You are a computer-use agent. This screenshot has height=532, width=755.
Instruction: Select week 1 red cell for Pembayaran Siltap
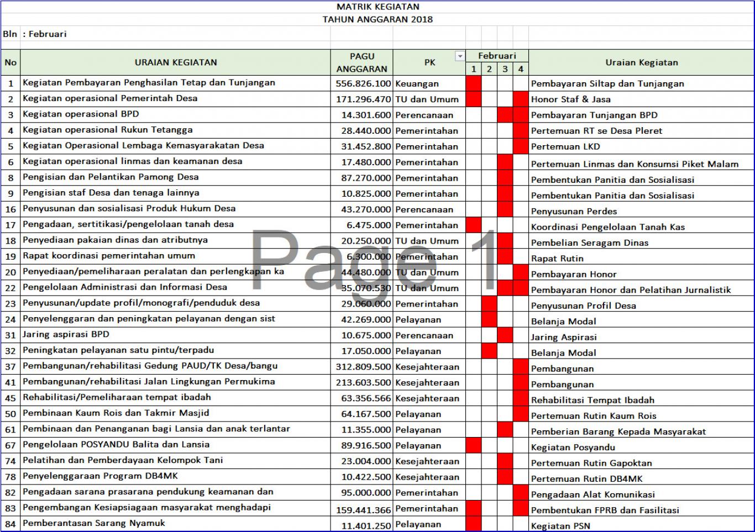pyautogui.click(x=474, y=83)
